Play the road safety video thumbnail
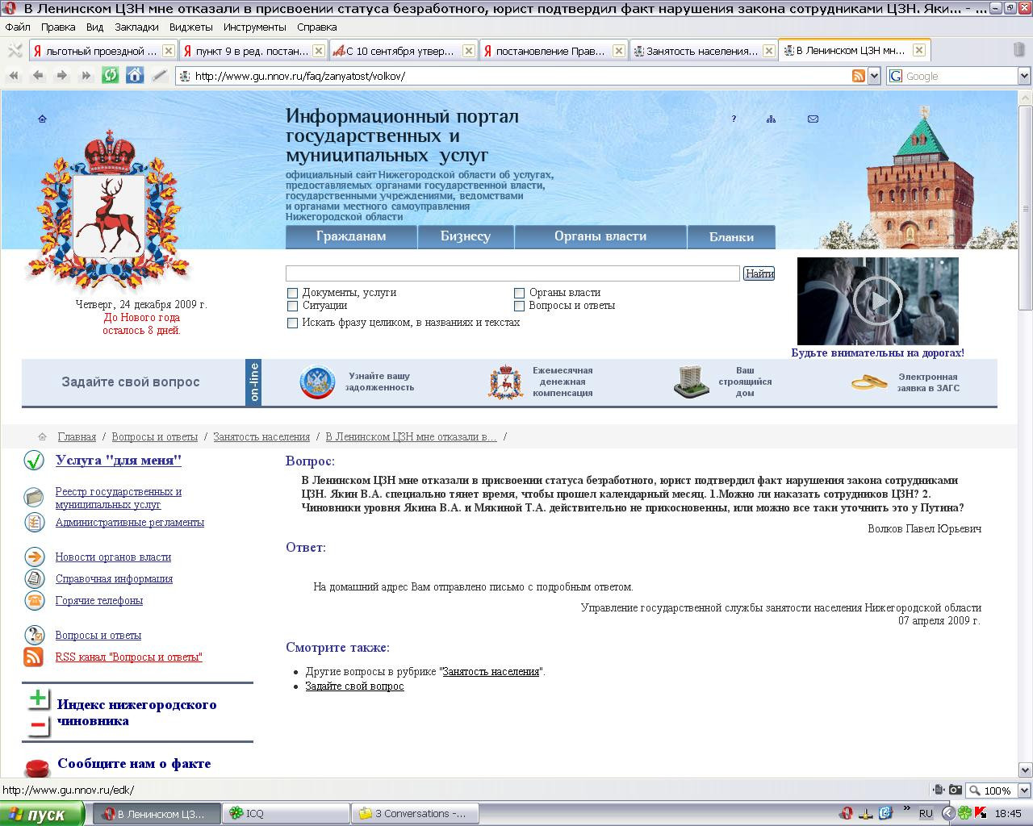 [878, 300]
